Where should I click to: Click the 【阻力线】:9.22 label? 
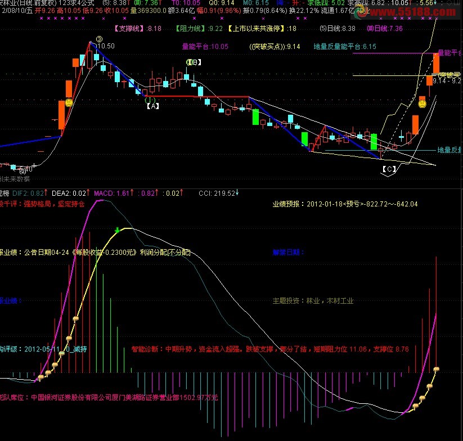(199, 29)
